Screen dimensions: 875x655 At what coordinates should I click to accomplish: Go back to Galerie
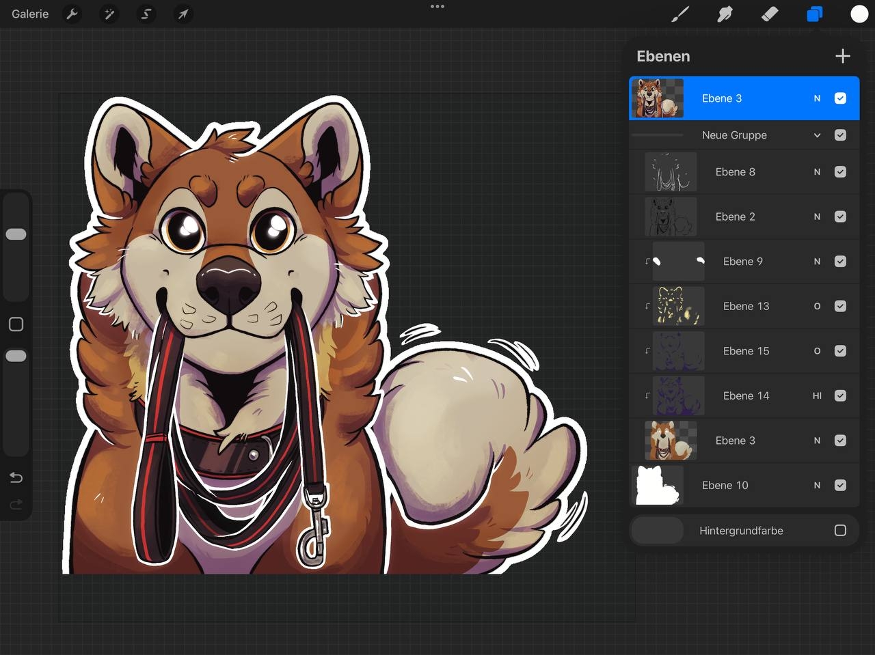30,14
